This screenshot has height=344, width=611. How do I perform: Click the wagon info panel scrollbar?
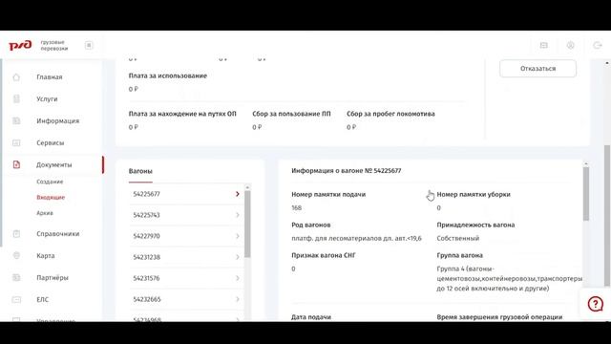pyautogui.click(x=585, y=194)
